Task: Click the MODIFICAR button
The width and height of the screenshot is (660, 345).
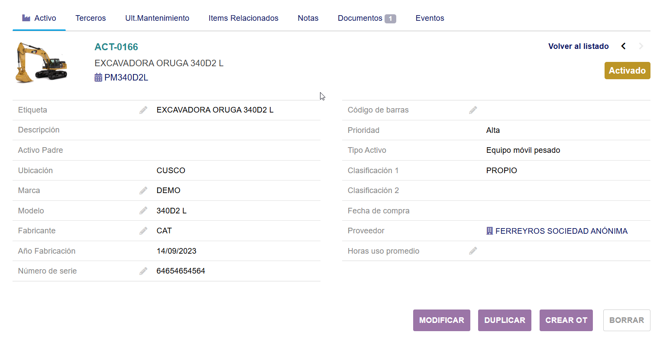Action: tap(441, 320)
